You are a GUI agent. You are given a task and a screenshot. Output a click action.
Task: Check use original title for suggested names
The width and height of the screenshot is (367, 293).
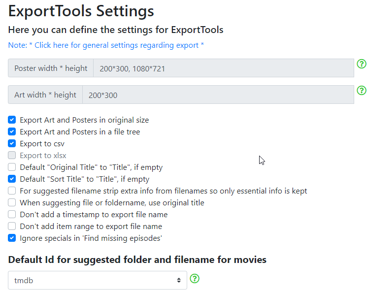pyautogui.click(x=12, y=202)
